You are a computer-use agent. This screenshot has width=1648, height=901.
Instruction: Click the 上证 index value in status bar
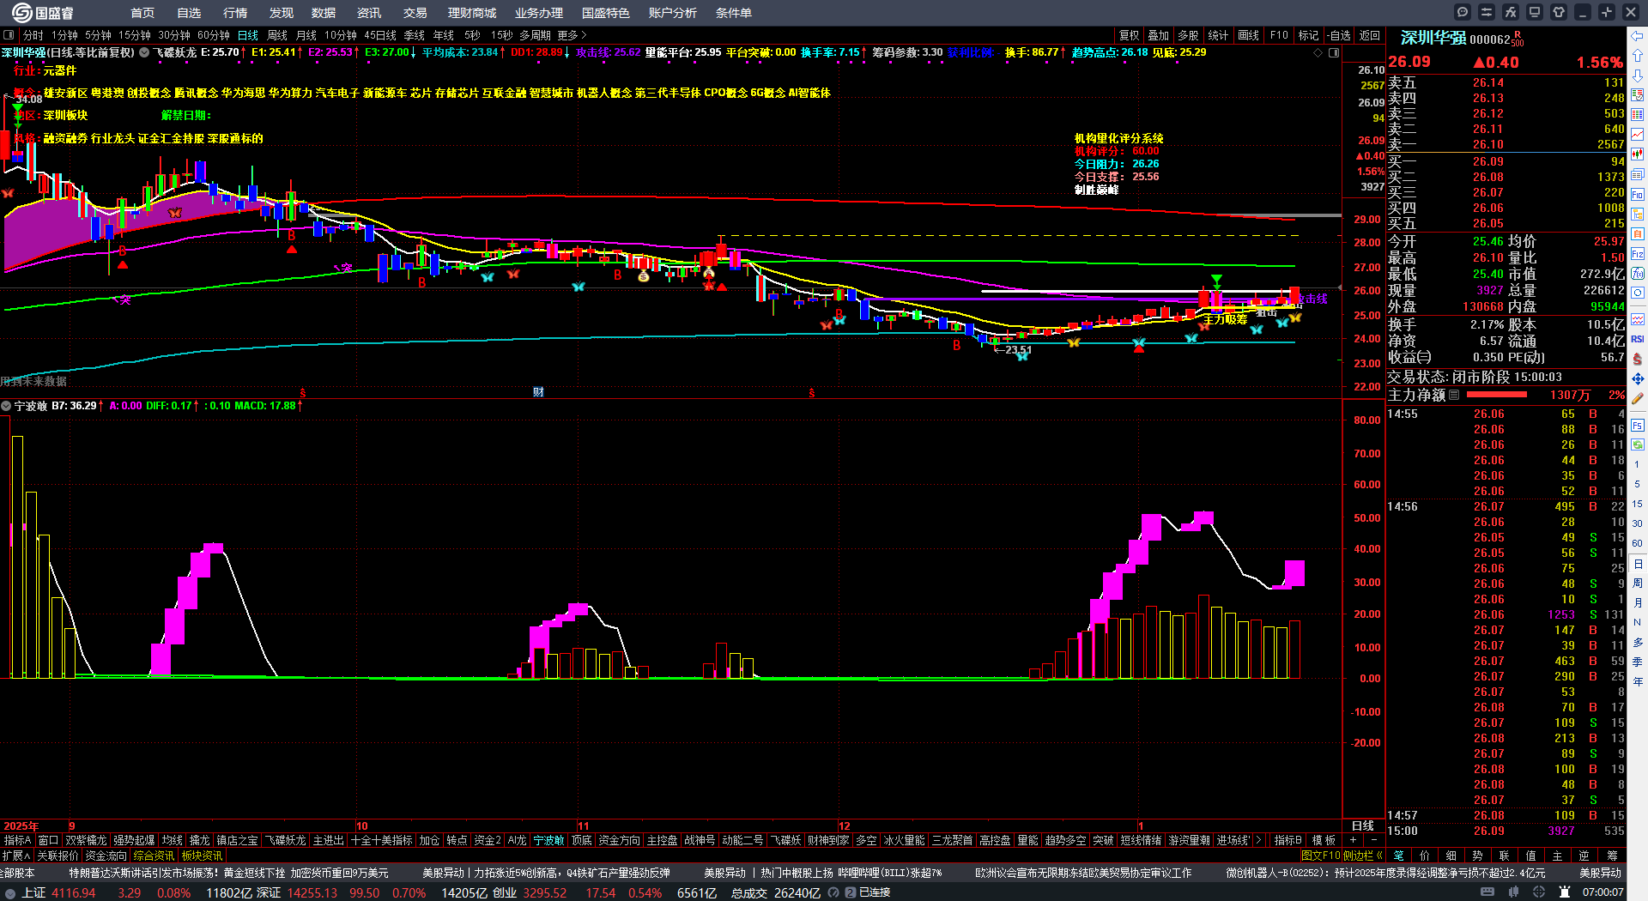click(74, 892)
